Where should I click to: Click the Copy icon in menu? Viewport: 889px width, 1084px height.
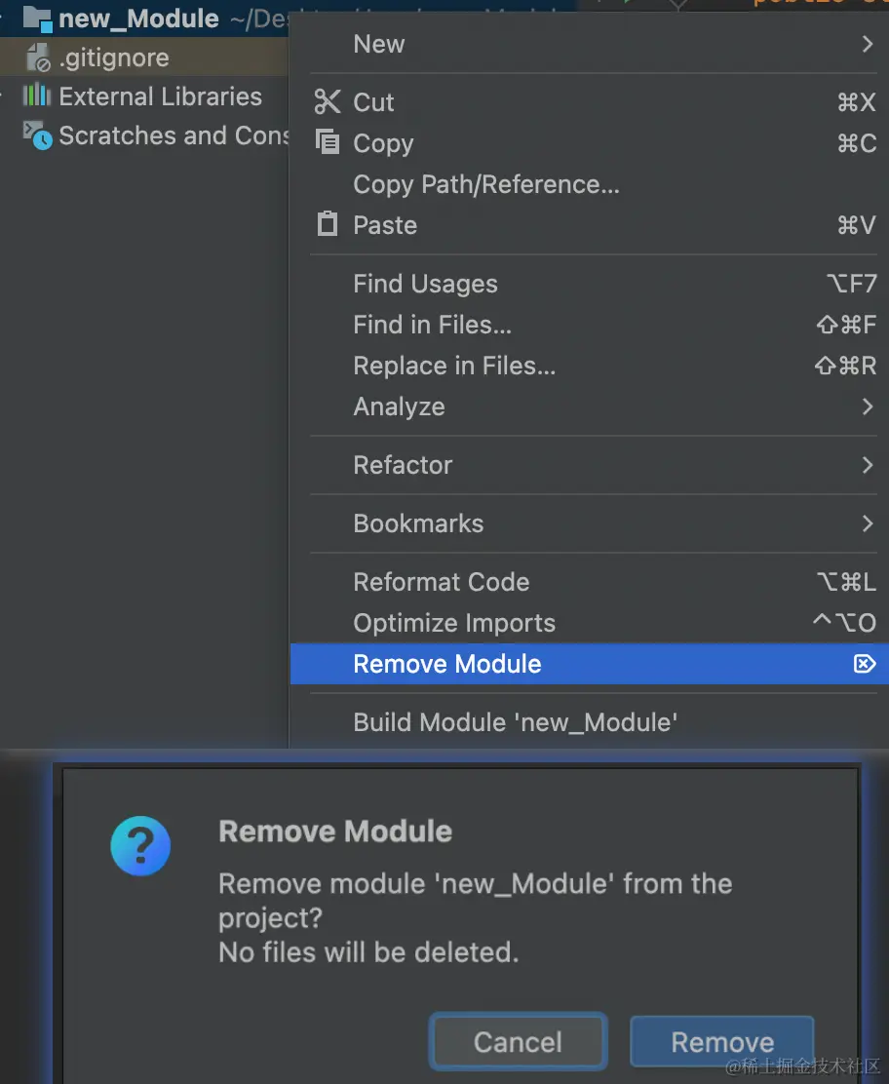pyautogui.click(x=328, y=142)
